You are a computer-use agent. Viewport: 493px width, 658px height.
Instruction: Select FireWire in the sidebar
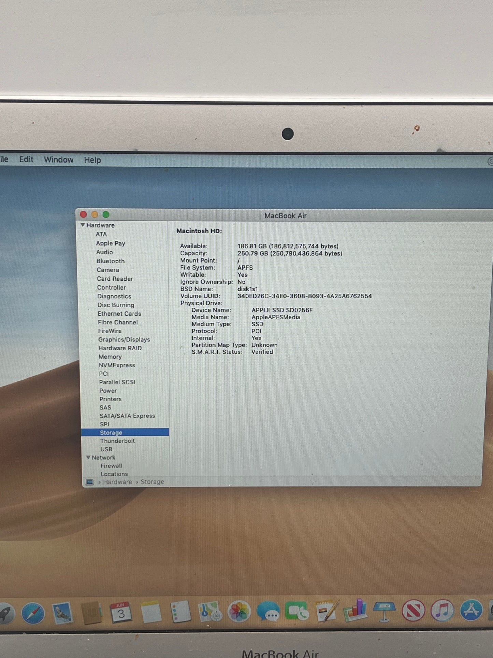coord(110,331)
